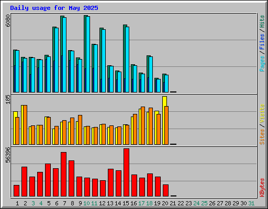Click day label 5 on the x-axis
Image resolution: width=268 pixels, height=209 pixels.
(49, 203)
